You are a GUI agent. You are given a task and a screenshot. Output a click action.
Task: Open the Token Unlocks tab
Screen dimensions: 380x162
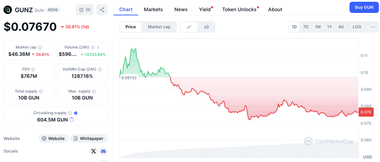click(239, 9)
